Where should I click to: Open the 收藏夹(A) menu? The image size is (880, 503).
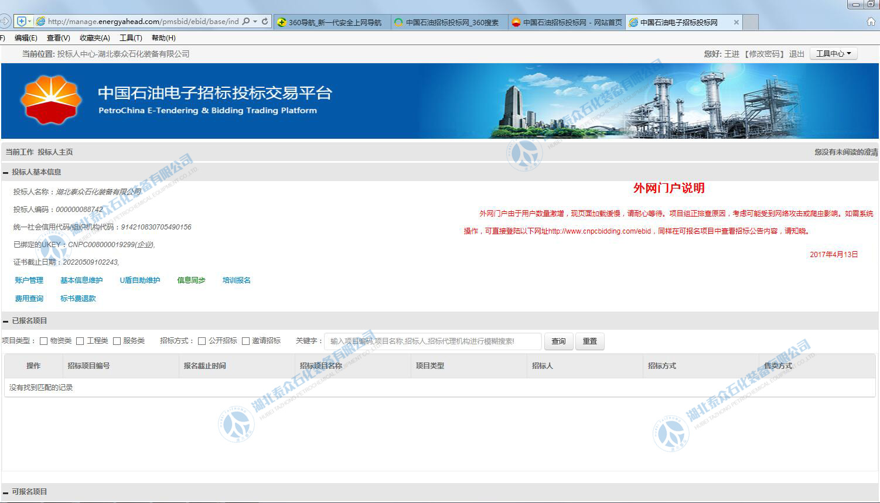click(94, 38)
